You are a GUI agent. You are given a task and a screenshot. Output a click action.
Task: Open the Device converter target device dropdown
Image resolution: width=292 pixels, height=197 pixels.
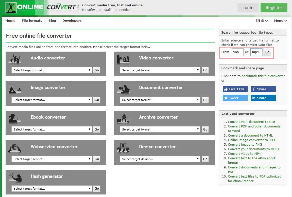tap(160, 159)
